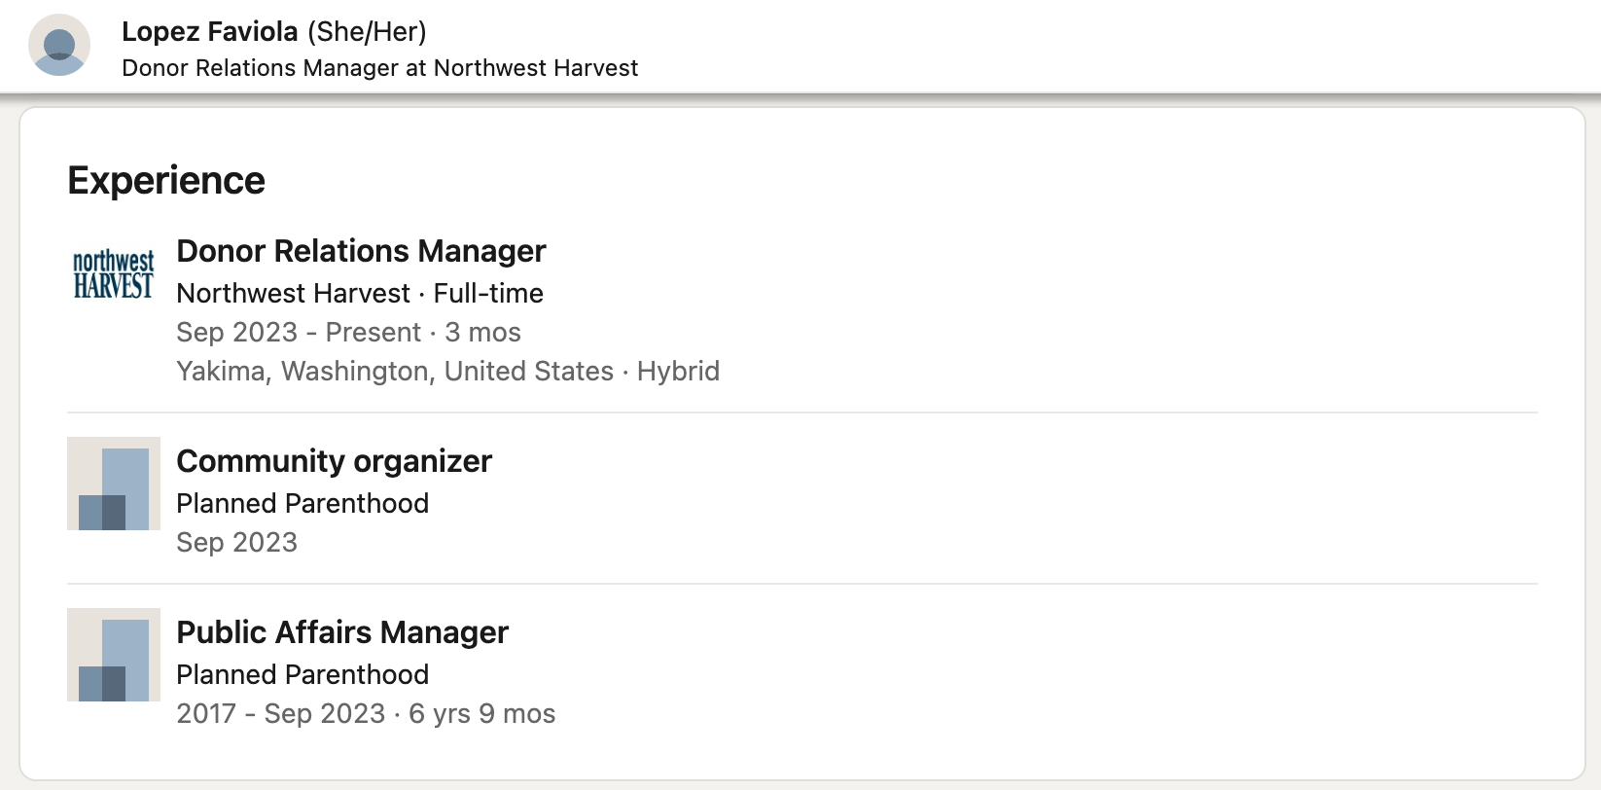Click the (She/Her) pronouns label
The width and height of the screenshot is (1601, 790).
(x=368, y=31)
